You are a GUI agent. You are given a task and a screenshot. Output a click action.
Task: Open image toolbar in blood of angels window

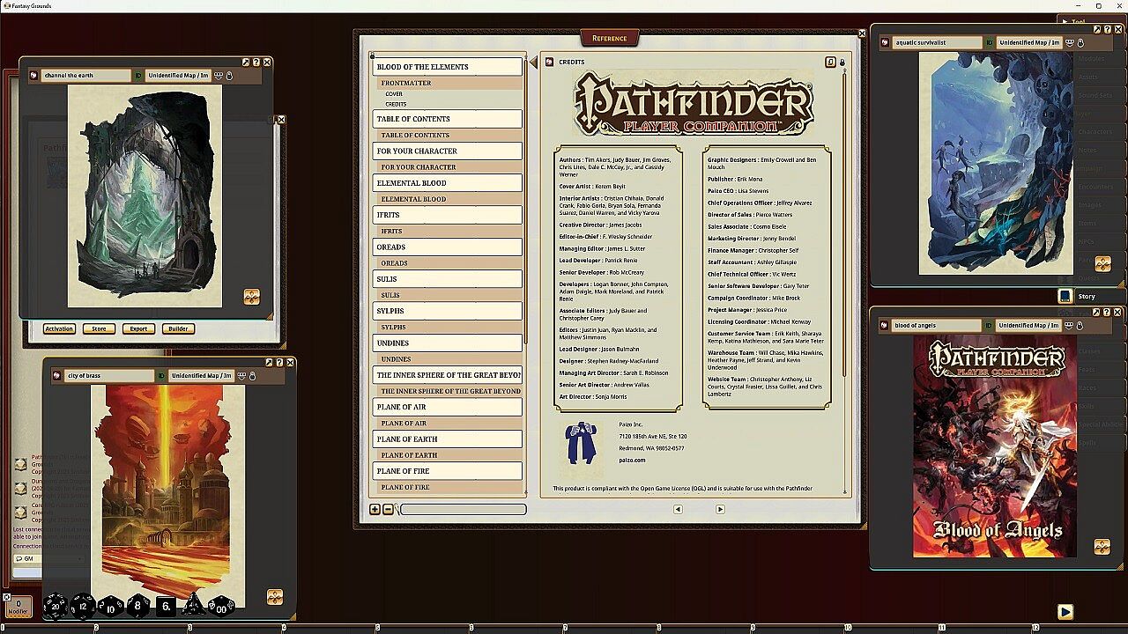1102,547
